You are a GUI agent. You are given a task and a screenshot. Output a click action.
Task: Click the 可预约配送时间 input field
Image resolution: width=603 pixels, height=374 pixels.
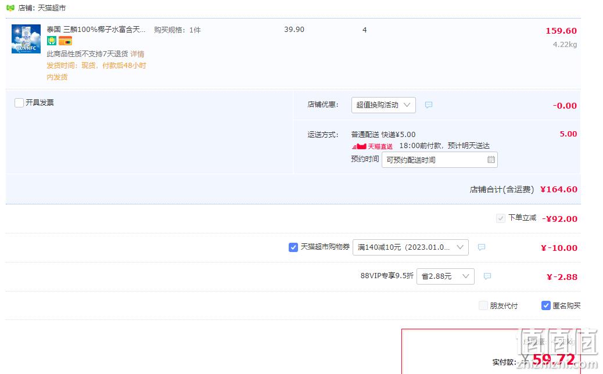click(440, 160)
